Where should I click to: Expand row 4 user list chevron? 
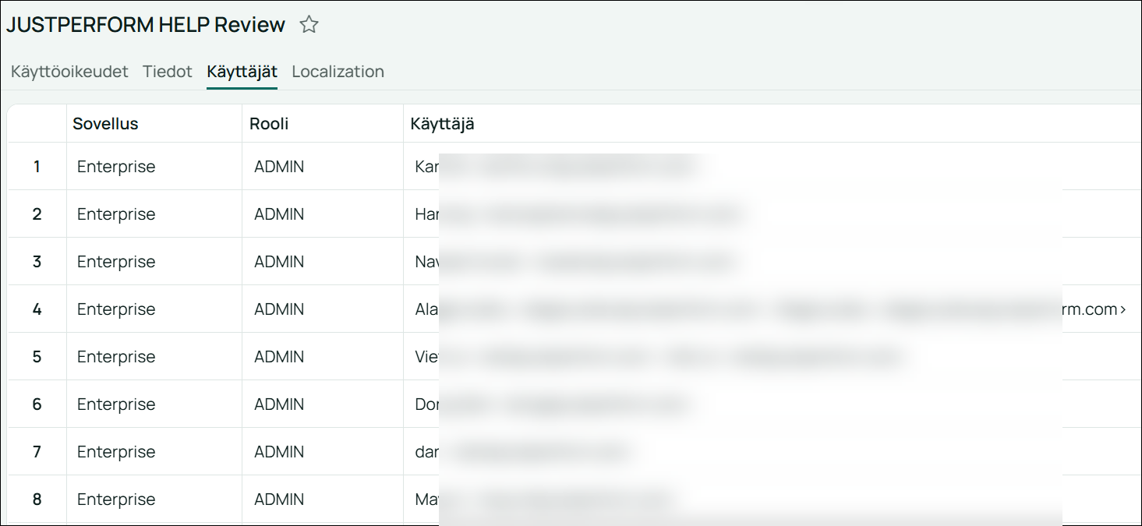[x=1123, y=309]
